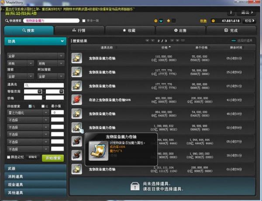
Task: Focus the 道具名 input field
Action: (x=44, y=85)
